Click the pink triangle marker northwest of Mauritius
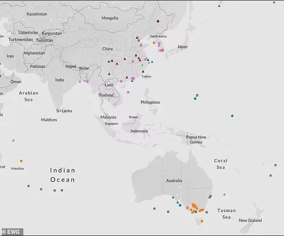Image resolution: width=284 pixels, height=236 pixels. (13, 140)
